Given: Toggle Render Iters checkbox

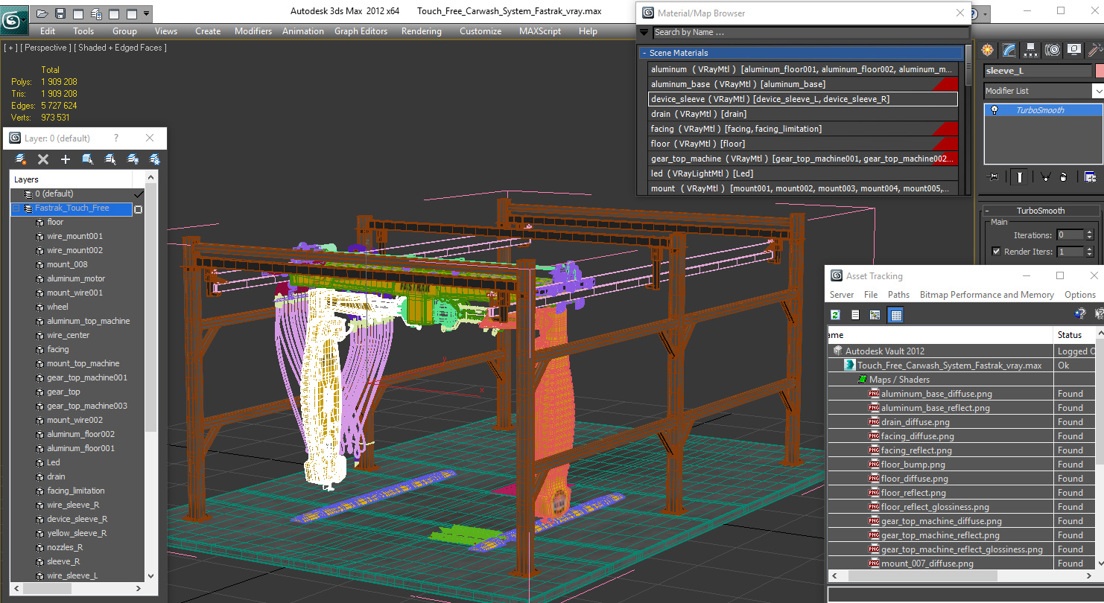Looking at the screenshot, I should click(996, 252).
